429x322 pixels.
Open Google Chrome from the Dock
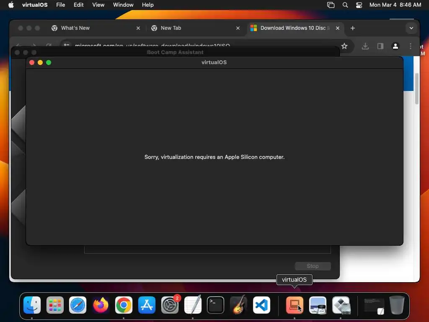(x=124, y=305)
